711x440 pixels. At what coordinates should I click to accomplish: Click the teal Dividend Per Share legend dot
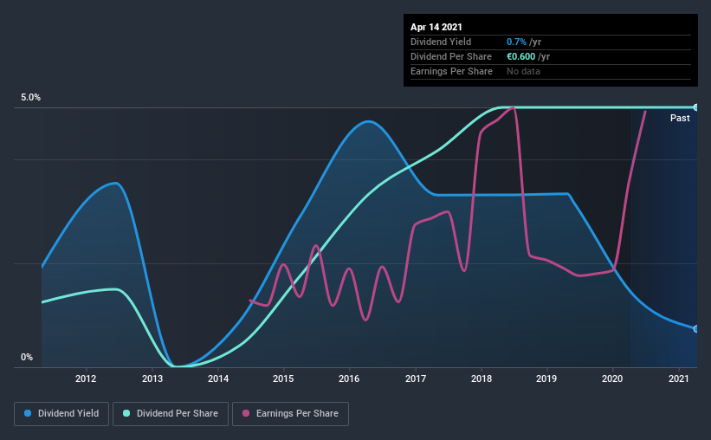126,413
